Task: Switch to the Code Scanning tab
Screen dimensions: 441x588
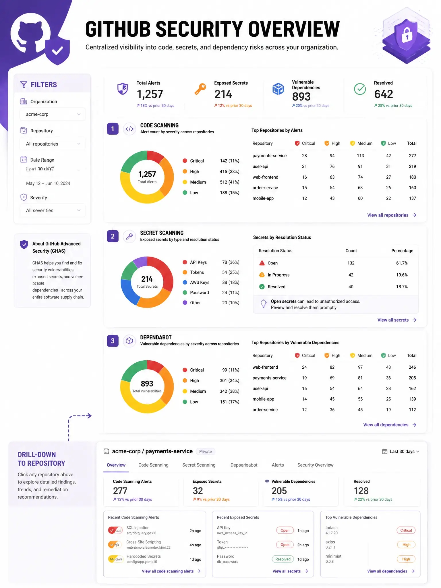Action: (x=153, y=465)
